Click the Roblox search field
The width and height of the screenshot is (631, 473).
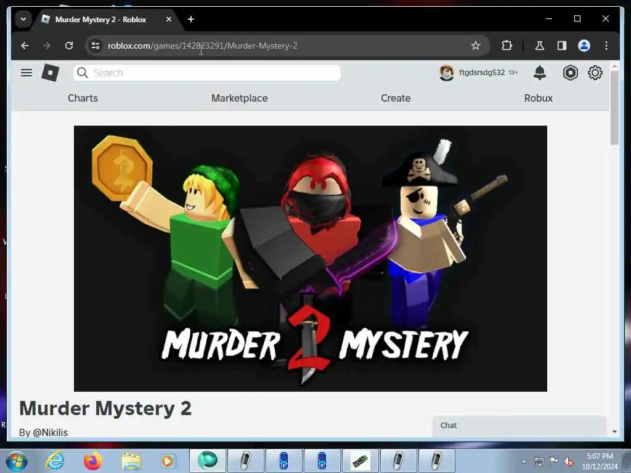[x=207, y=73]
